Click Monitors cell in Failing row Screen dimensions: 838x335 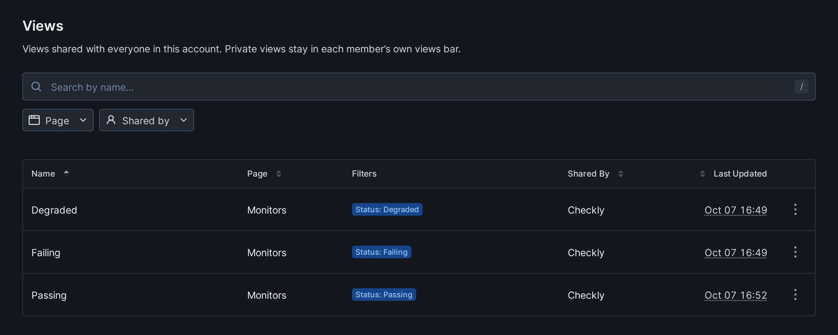267,253
